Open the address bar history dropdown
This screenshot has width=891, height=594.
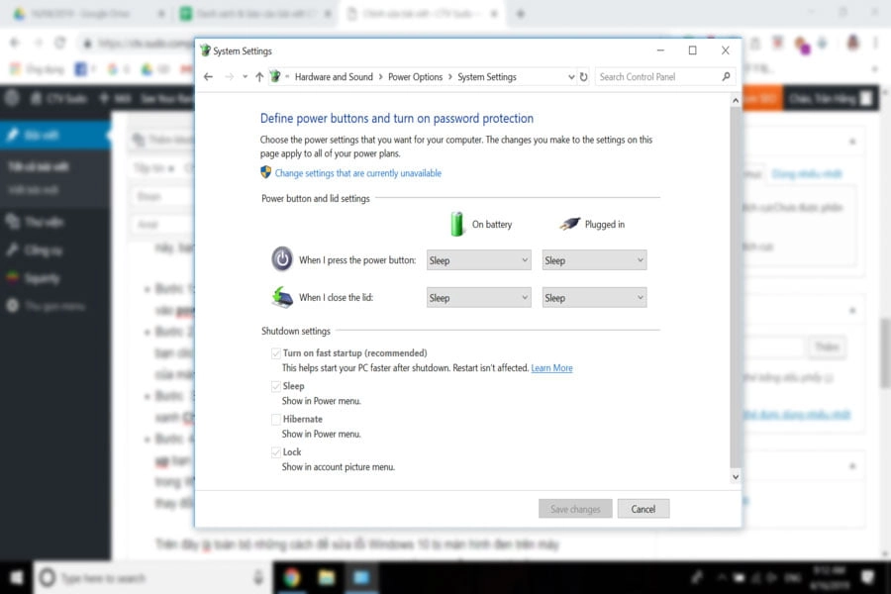point(572,76)
